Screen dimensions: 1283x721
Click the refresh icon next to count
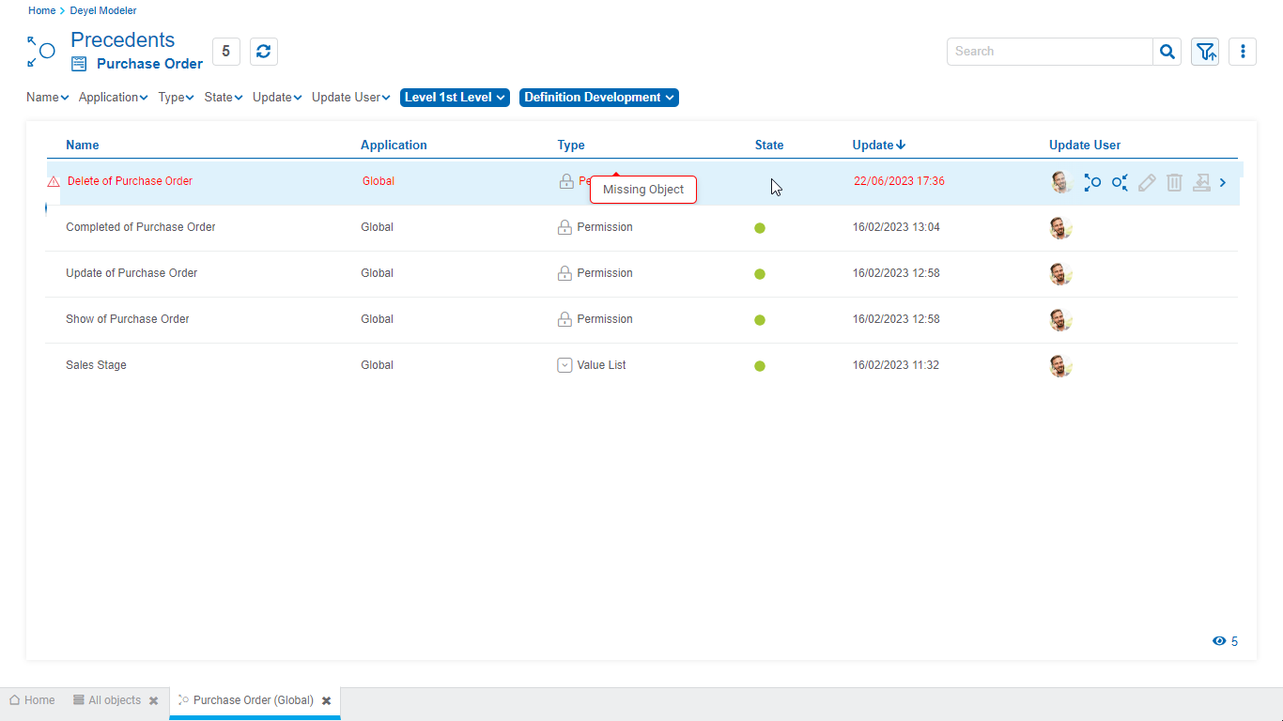click(x=264, y=52)
